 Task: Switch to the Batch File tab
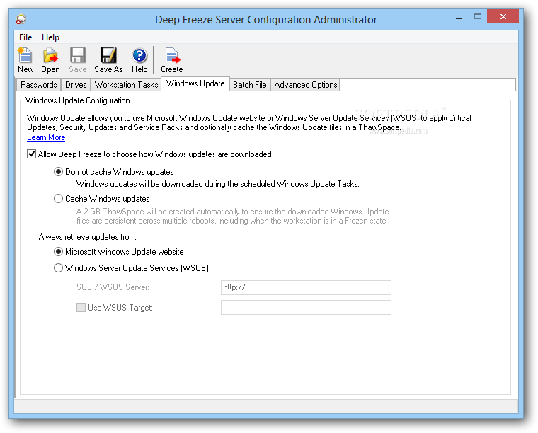[249, 85]
